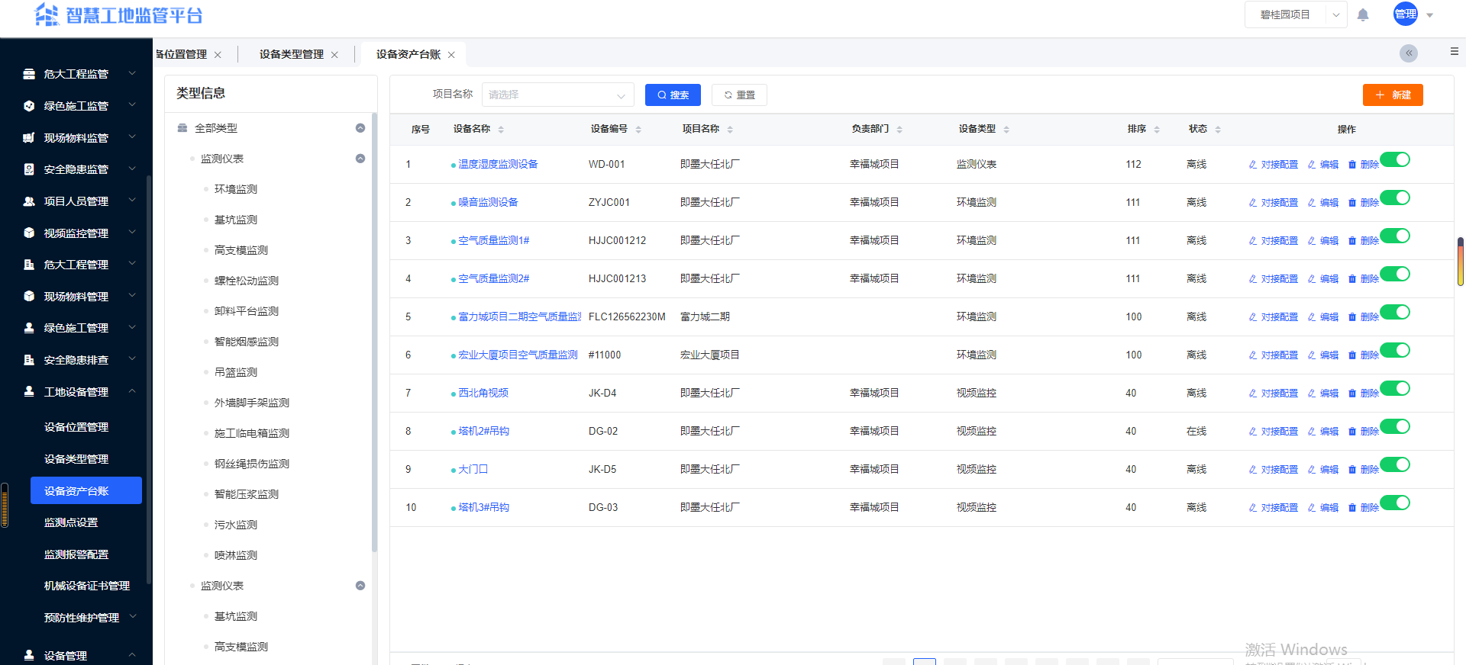
Task: Switch to the 设备类型管理 tab
Action: click(291, 54)
